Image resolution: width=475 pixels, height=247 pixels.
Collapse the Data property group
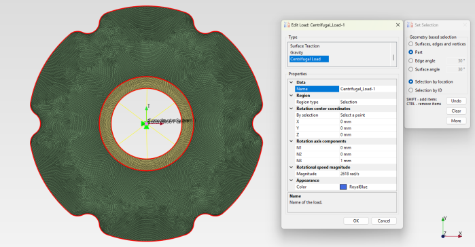click(291, 82)
